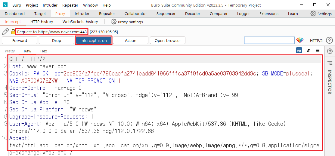335x156 pixels.
Task: Switch to the Logger tab
Action: pyautogui.click(x=243, y=13)
